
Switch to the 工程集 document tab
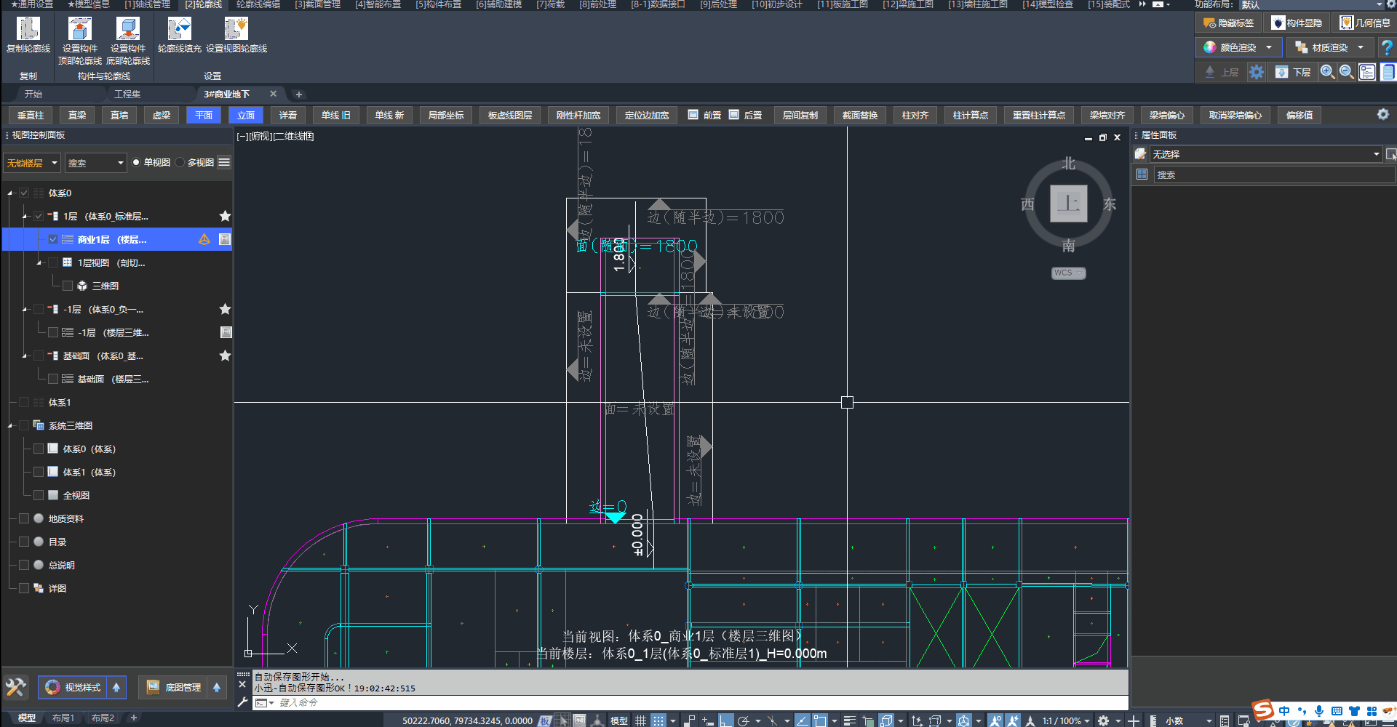tap(127, 94)
